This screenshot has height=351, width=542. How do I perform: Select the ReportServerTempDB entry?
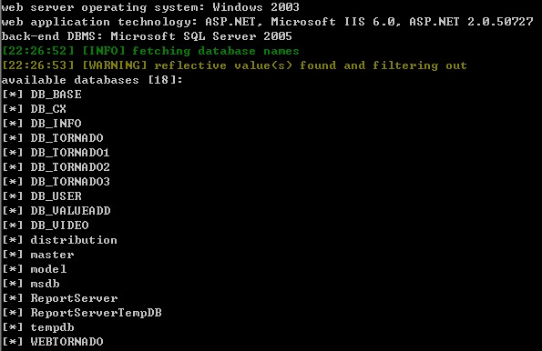(96, 313)
